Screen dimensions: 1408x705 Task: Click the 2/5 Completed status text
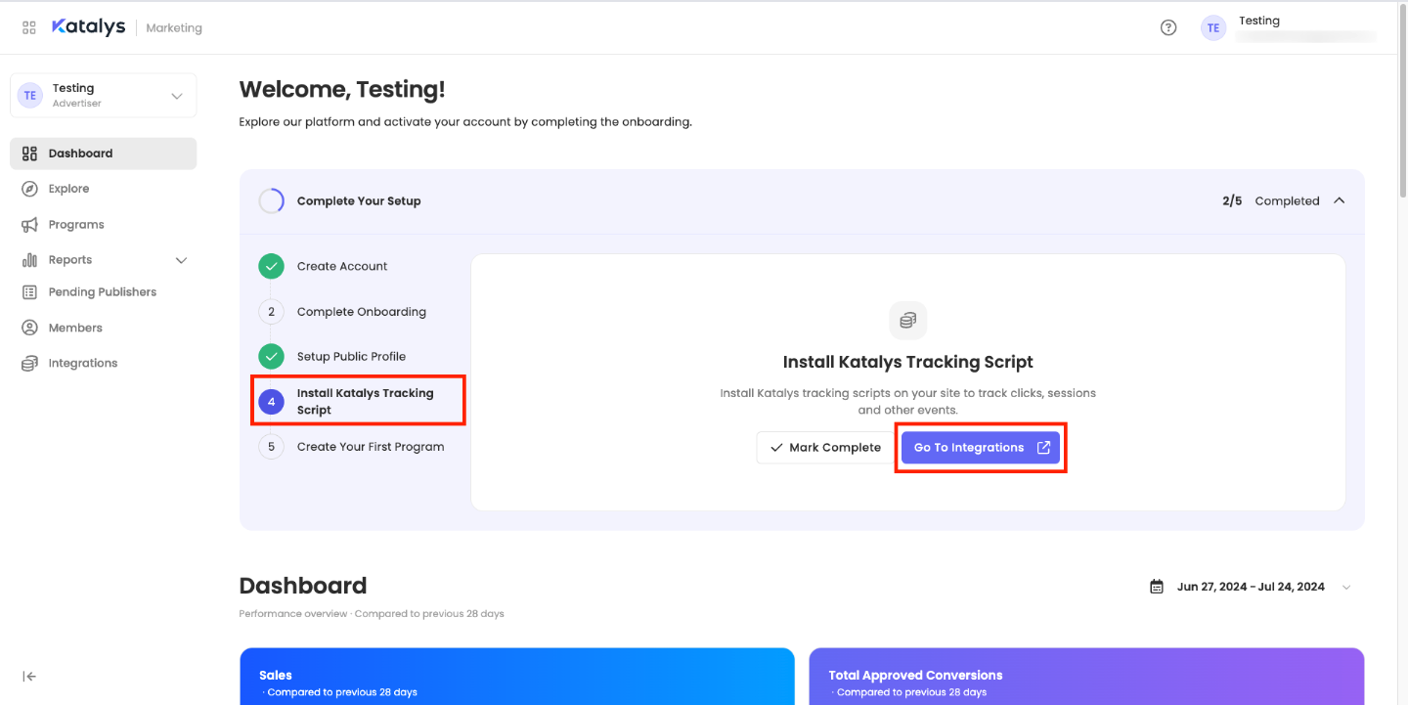[1271, 200]
